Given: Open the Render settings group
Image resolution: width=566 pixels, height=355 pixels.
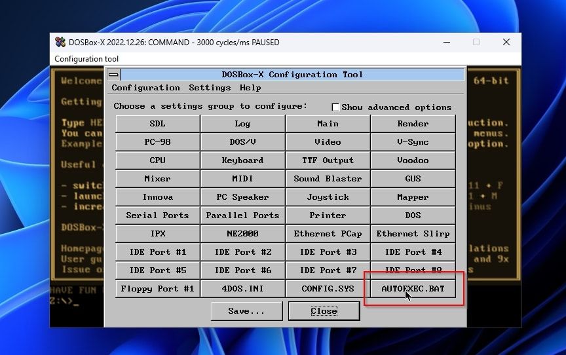Looking at the screenshot, I should pyautogui.click(x=413, y=124).
